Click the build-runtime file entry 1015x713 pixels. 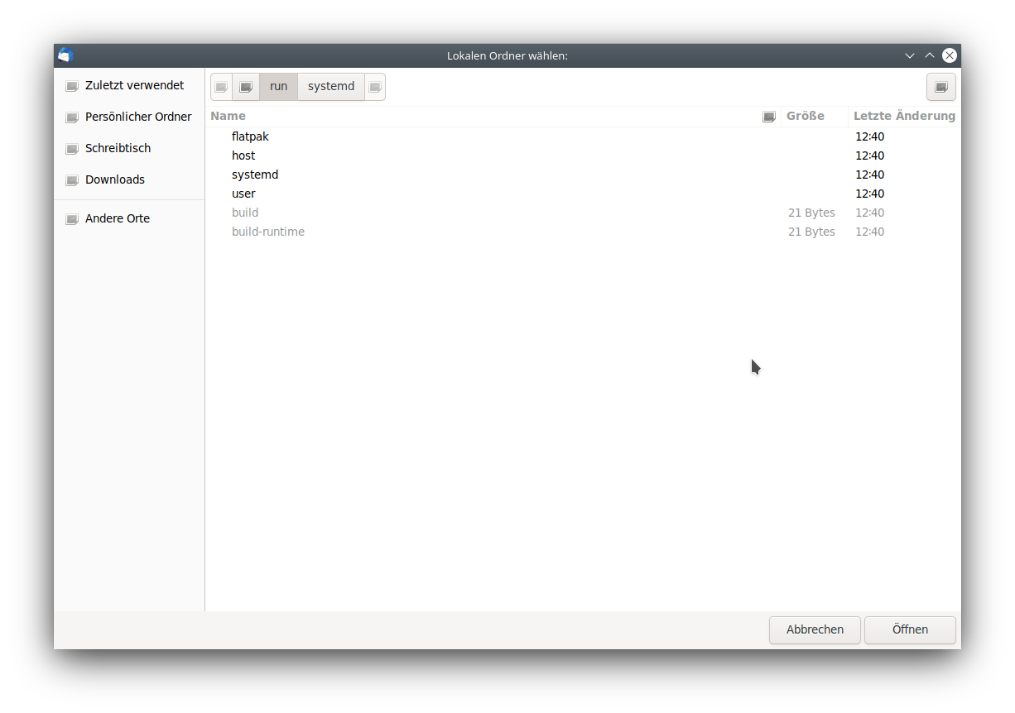583,232
